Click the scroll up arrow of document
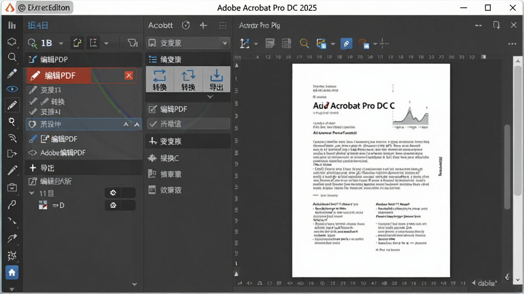The image size is (524, 294). coord(518,61)
